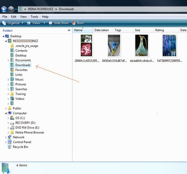Open the Recycle Bin icon in tree
187x174 pixels.
[x=9, y=147]
